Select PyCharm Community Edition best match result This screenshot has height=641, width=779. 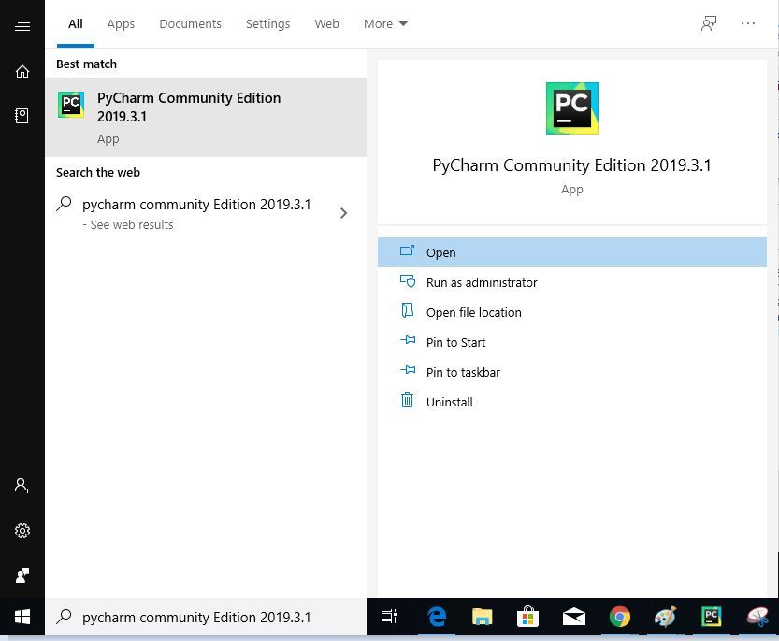[206, 117]
